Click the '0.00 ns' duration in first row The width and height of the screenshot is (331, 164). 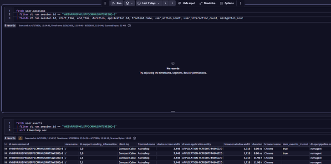pyautogui.click(x=258, y=149)
